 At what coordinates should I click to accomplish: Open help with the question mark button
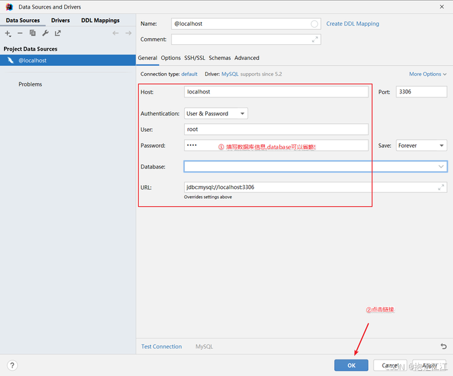point(12,365)
